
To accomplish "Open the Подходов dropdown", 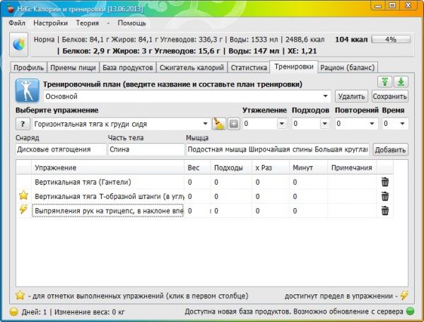I will click(x=324, y=124).
